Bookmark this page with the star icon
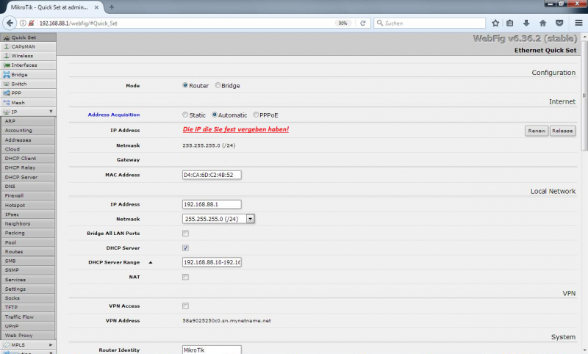This screenshot has width=588, height=354. pos(495,23)
